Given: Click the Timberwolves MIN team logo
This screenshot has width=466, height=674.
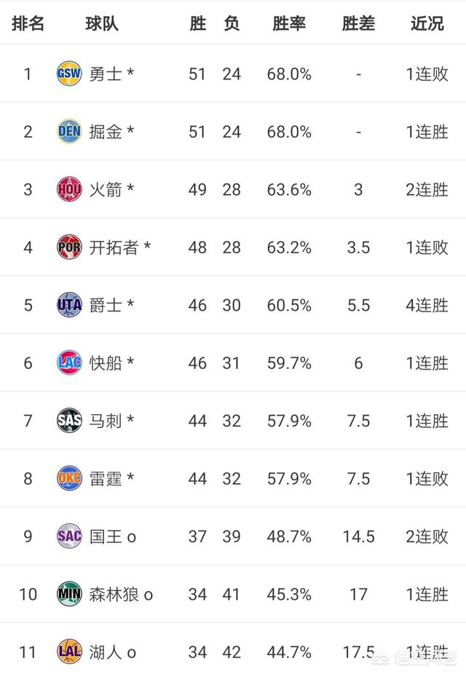Looking at the screenshot, I should pyautogui.click(x=69, y=594).
